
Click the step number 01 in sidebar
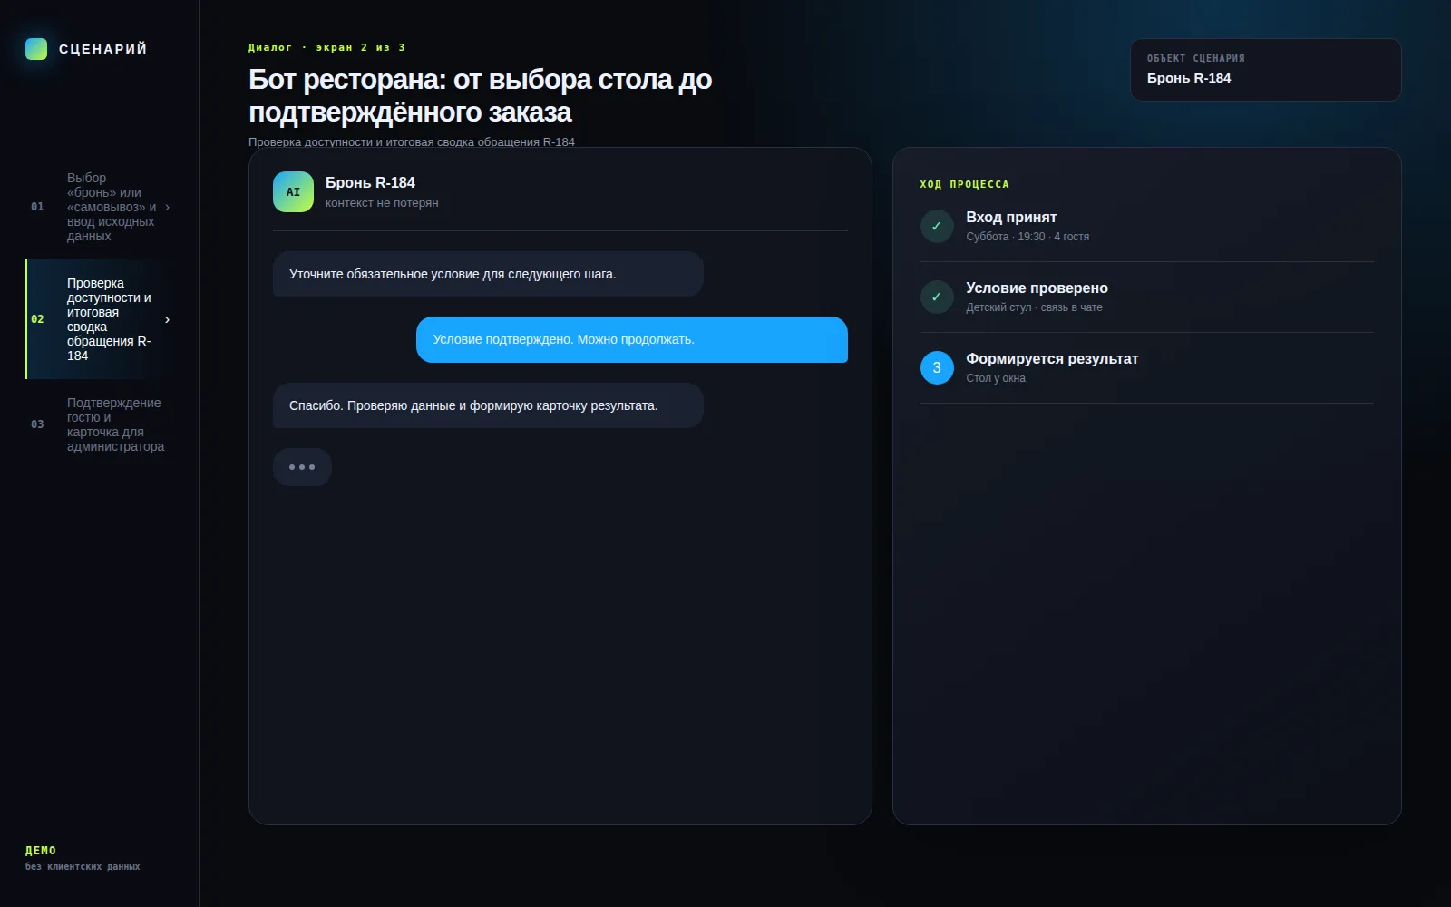pos(37,207)
